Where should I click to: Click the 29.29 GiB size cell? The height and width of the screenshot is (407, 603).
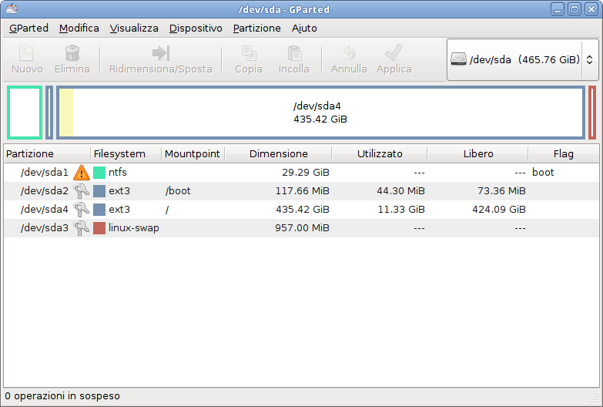[305, 172]
